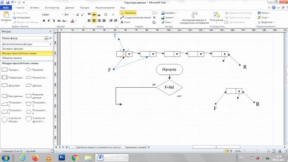
Task: Open the font color A dropdown
Action: click(x=76, y=21)
